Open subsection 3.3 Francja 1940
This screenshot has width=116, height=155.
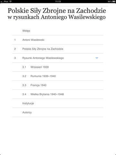pos(58,85)
